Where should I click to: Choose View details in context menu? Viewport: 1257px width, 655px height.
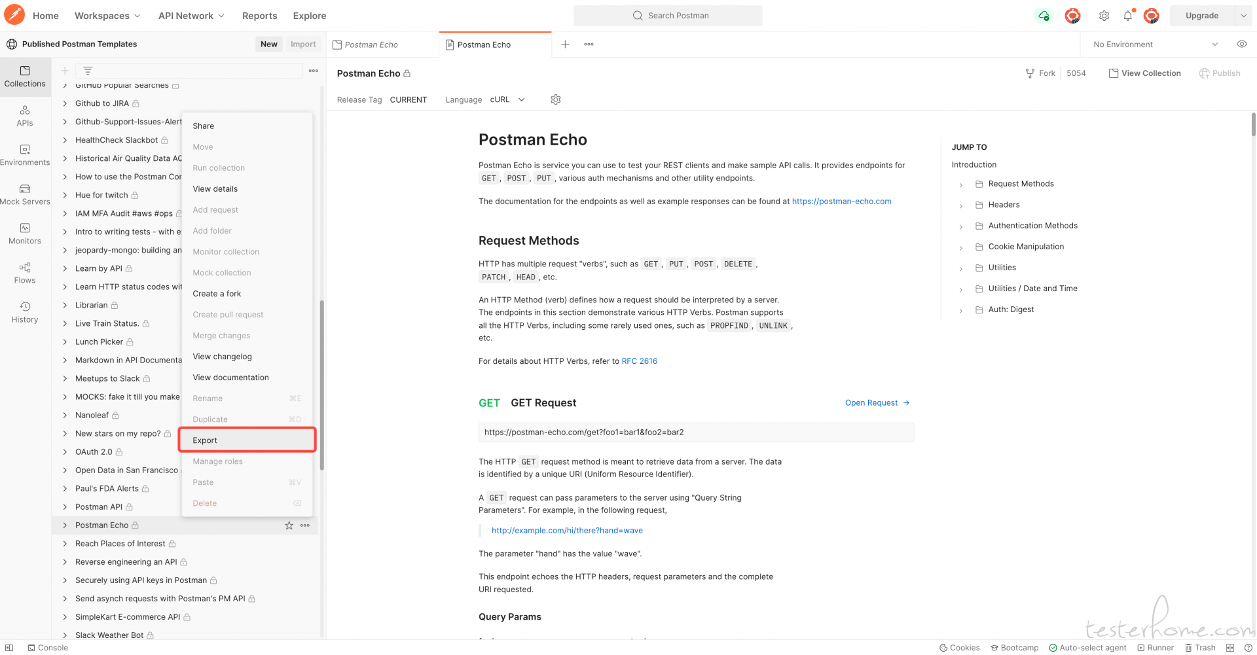point(247,189)
